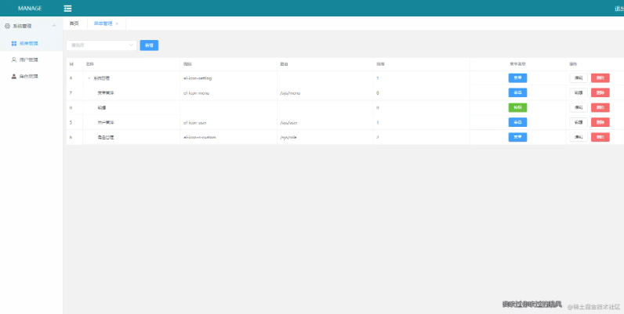Click the gear icon beside 系统管理 in sidebar
Viewport: 624px width, 314px height.
pyautogui.click(x=7, y=26)
